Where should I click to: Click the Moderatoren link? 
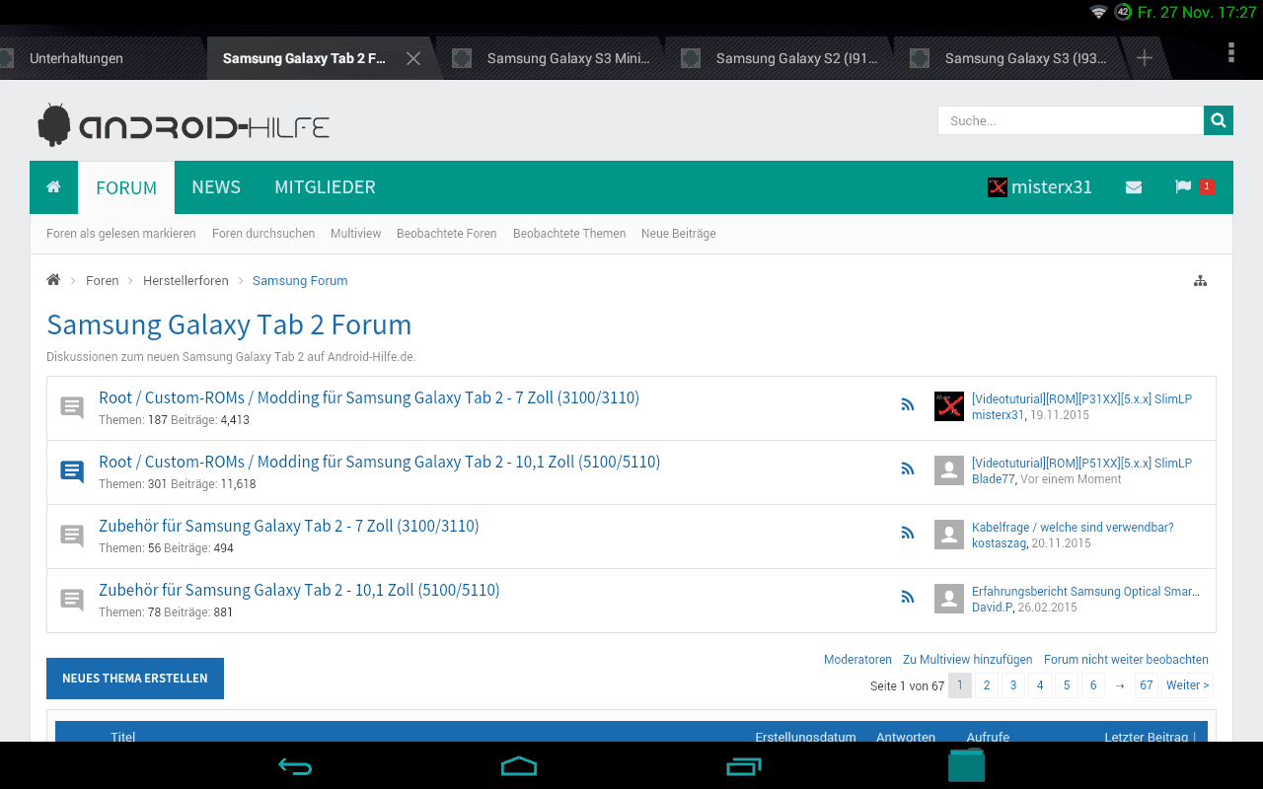click(857, 660)
